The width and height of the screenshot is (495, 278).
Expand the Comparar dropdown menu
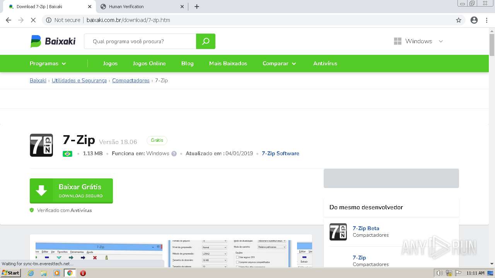coord(279,63)
